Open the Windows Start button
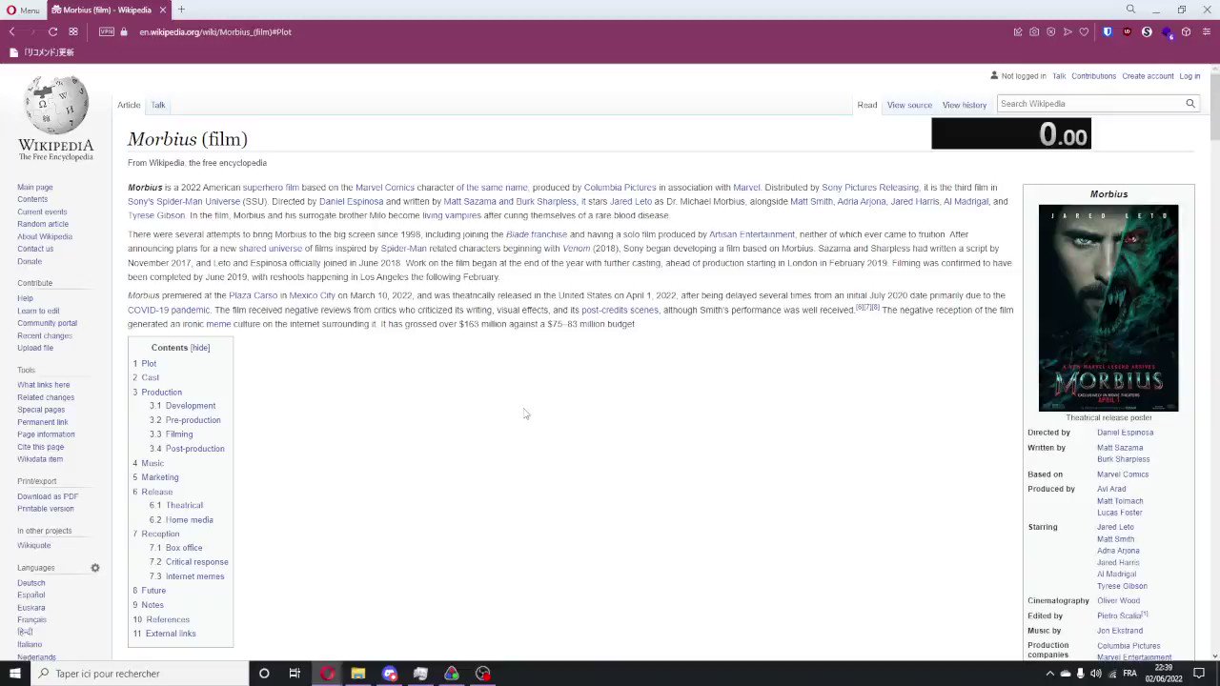 (14, 673)
